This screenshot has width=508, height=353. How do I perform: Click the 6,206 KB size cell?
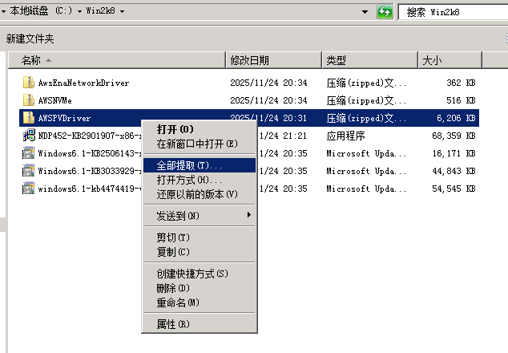coord(456,118)
